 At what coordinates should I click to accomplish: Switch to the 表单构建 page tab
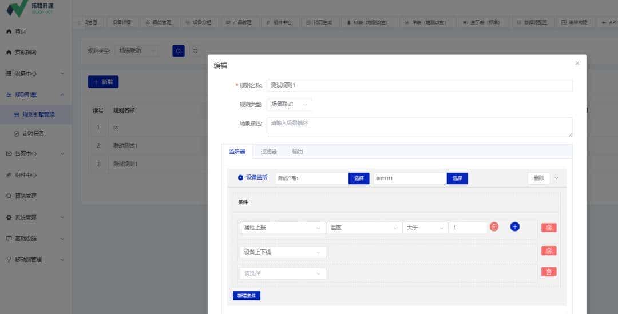tap(575, 22)
